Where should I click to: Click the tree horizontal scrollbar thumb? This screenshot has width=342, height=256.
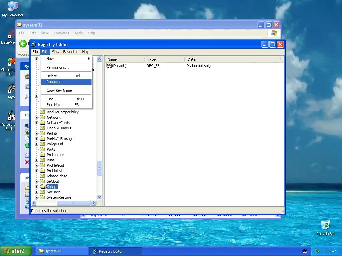[x=73, y=203]
